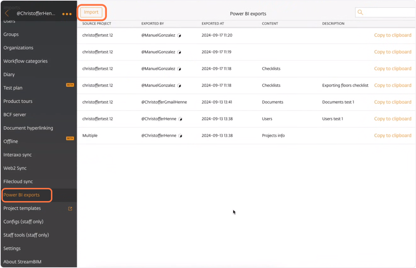Click the BETA badge next to Offline
Image resolution: width=416 pixels, height=268 pixels.
point(70,138)
